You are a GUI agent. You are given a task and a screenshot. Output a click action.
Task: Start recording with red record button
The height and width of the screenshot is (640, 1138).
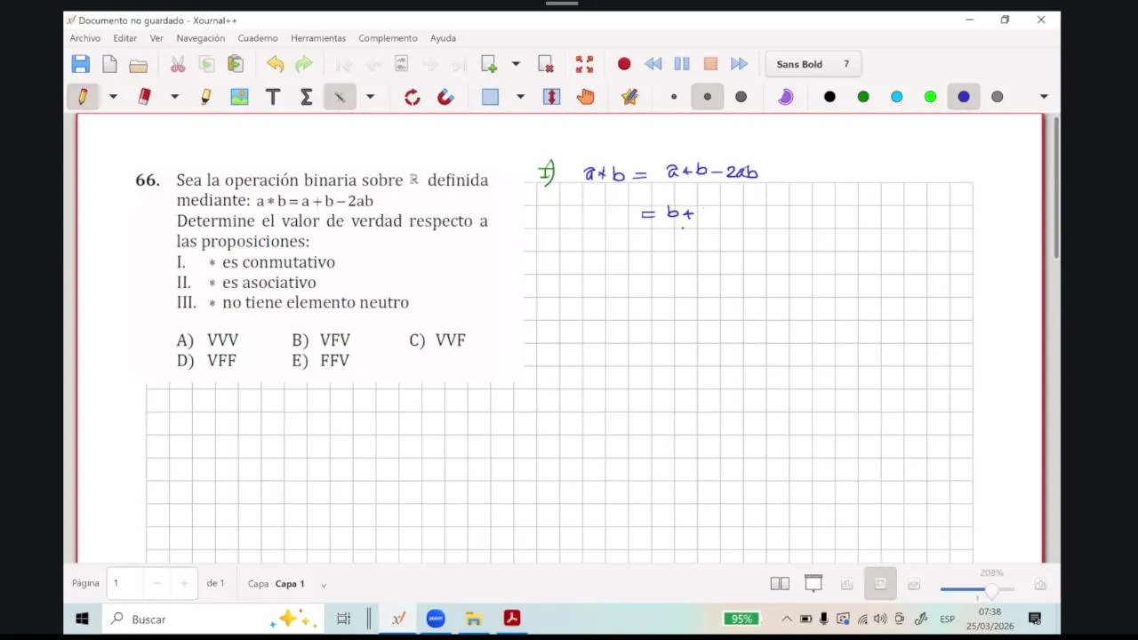(624, 64)
